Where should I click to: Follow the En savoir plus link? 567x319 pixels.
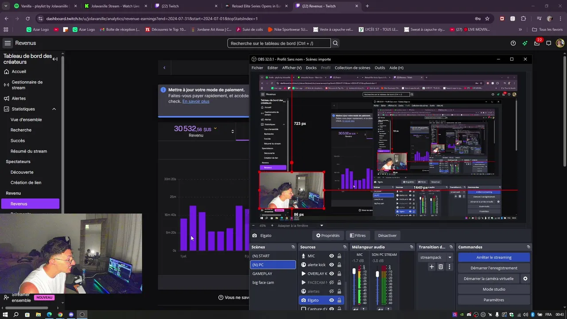(196, 101)
